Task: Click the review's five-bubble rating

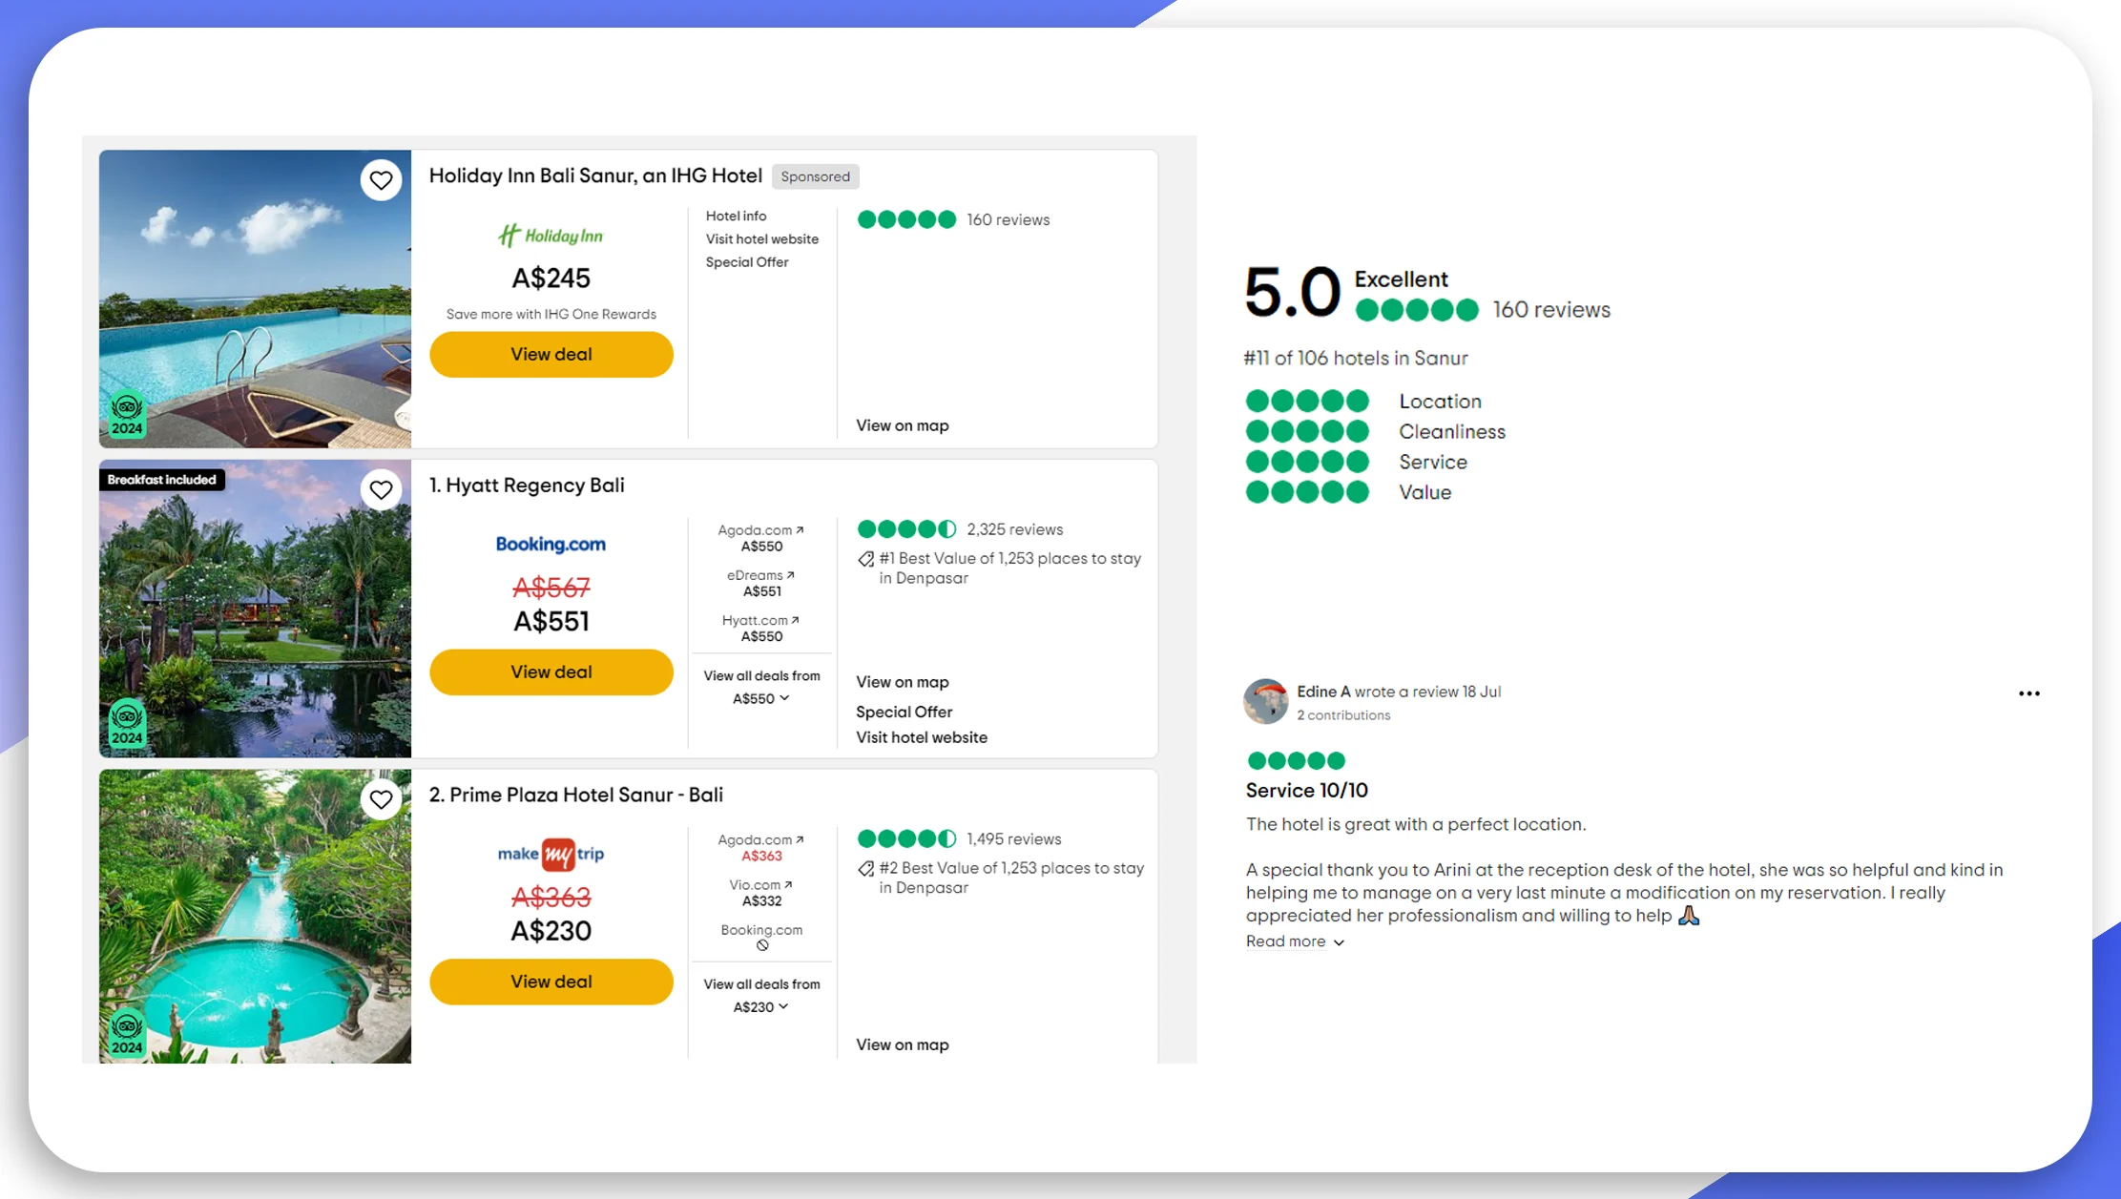Action: point(1296,760)
